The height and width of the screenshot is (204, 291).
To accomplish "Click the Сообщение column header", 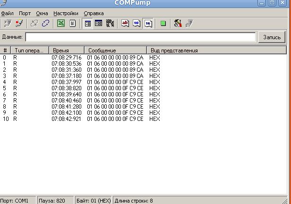I will click(115, 50).
